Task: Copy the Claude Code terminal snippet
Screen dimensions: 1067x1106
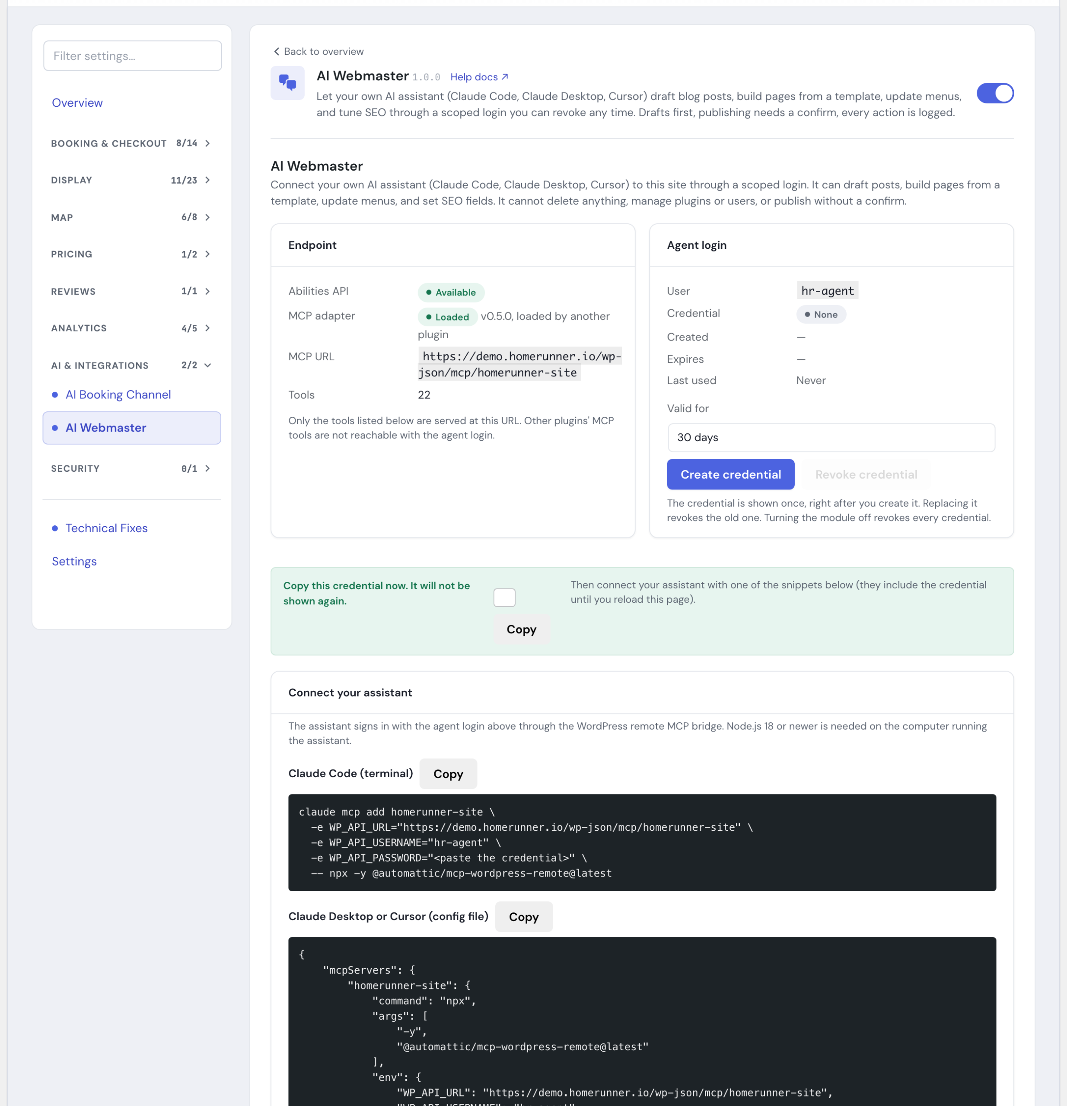Action: [x=448, y=774]
